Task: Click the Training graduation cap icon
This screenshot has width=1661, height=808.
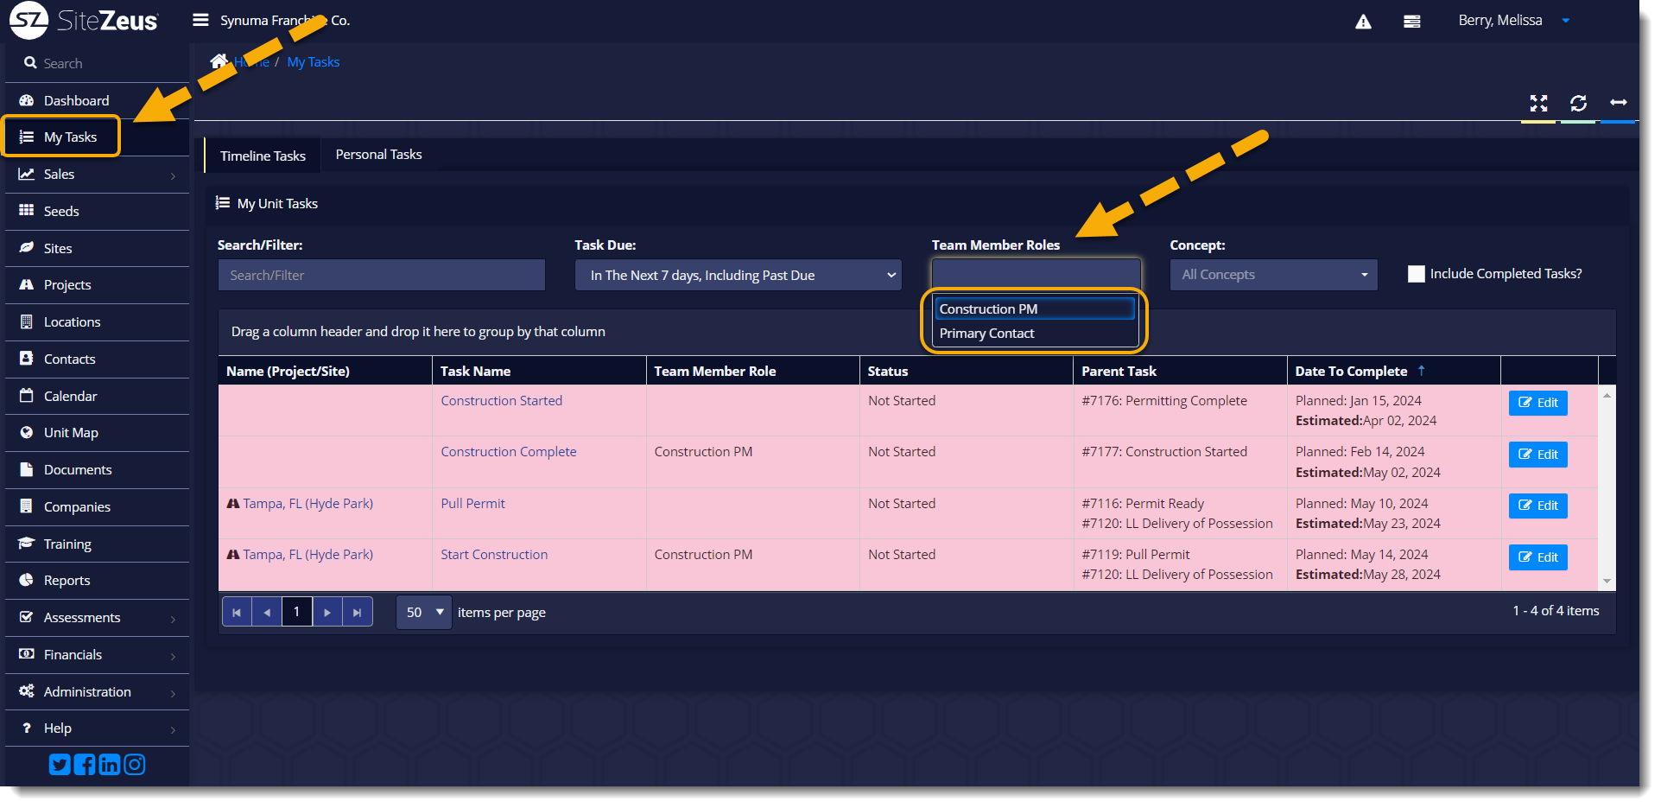Action: click(x=27, y=544)
